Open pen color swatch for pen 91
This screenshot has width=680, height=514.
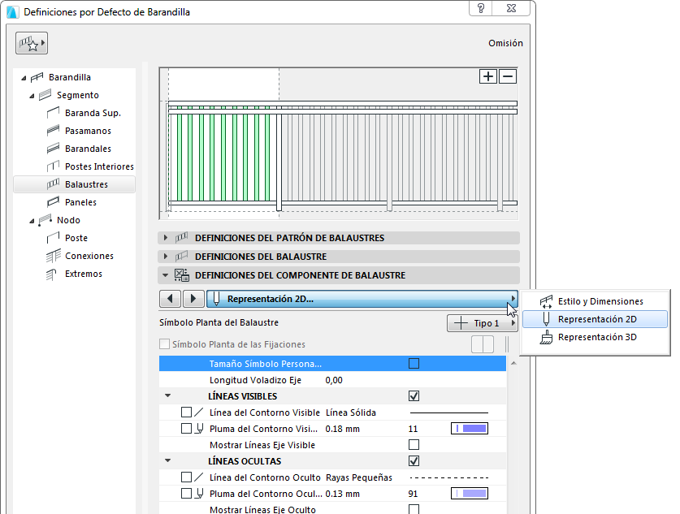click(x=470, y=494)
